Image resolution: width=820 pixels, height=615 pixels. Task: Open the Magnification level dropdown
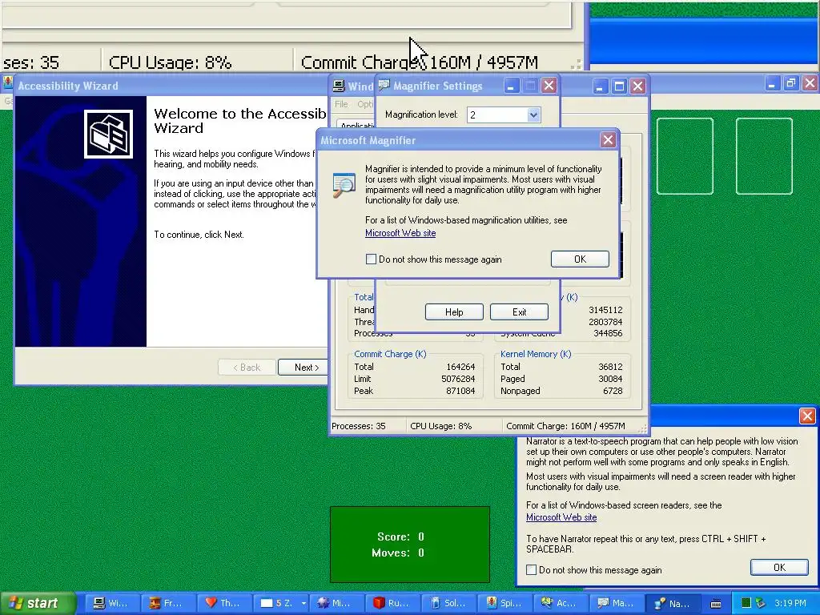pyautogui.click(x=533, y=115)
